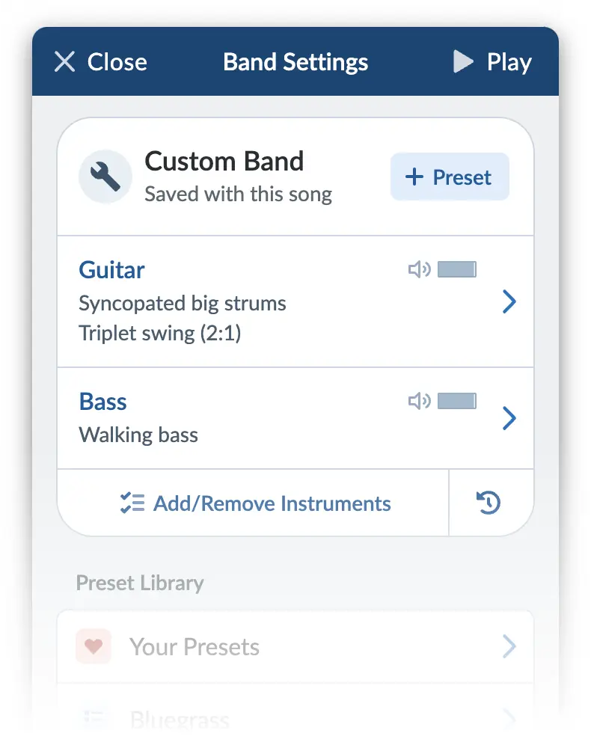Open Your Presets chevron
Screen dimensions: 591x751
click(x=509, y=646)
